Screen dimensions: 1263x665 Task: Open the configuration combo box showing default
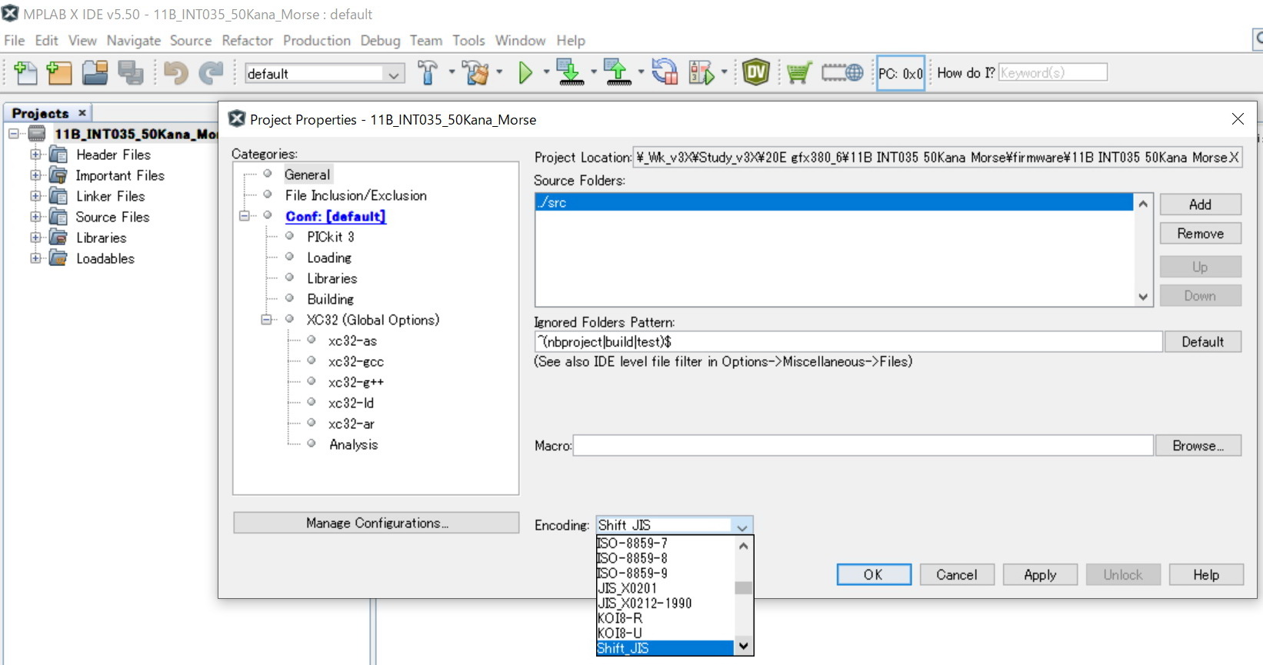(x=325, y=74)
